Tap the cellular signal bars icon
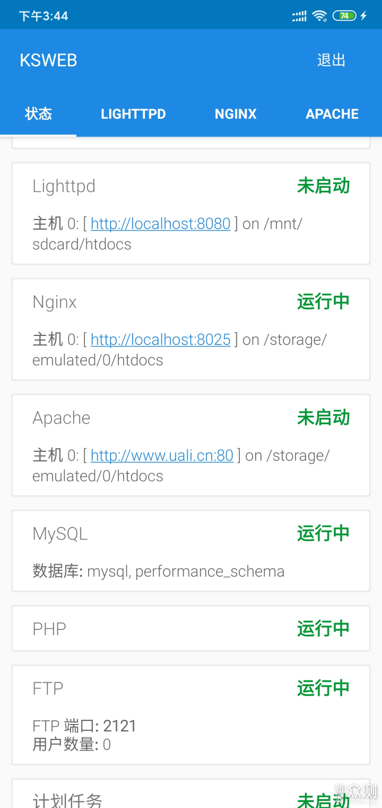Viewport: 382px width, 808px height. (300, 16)
